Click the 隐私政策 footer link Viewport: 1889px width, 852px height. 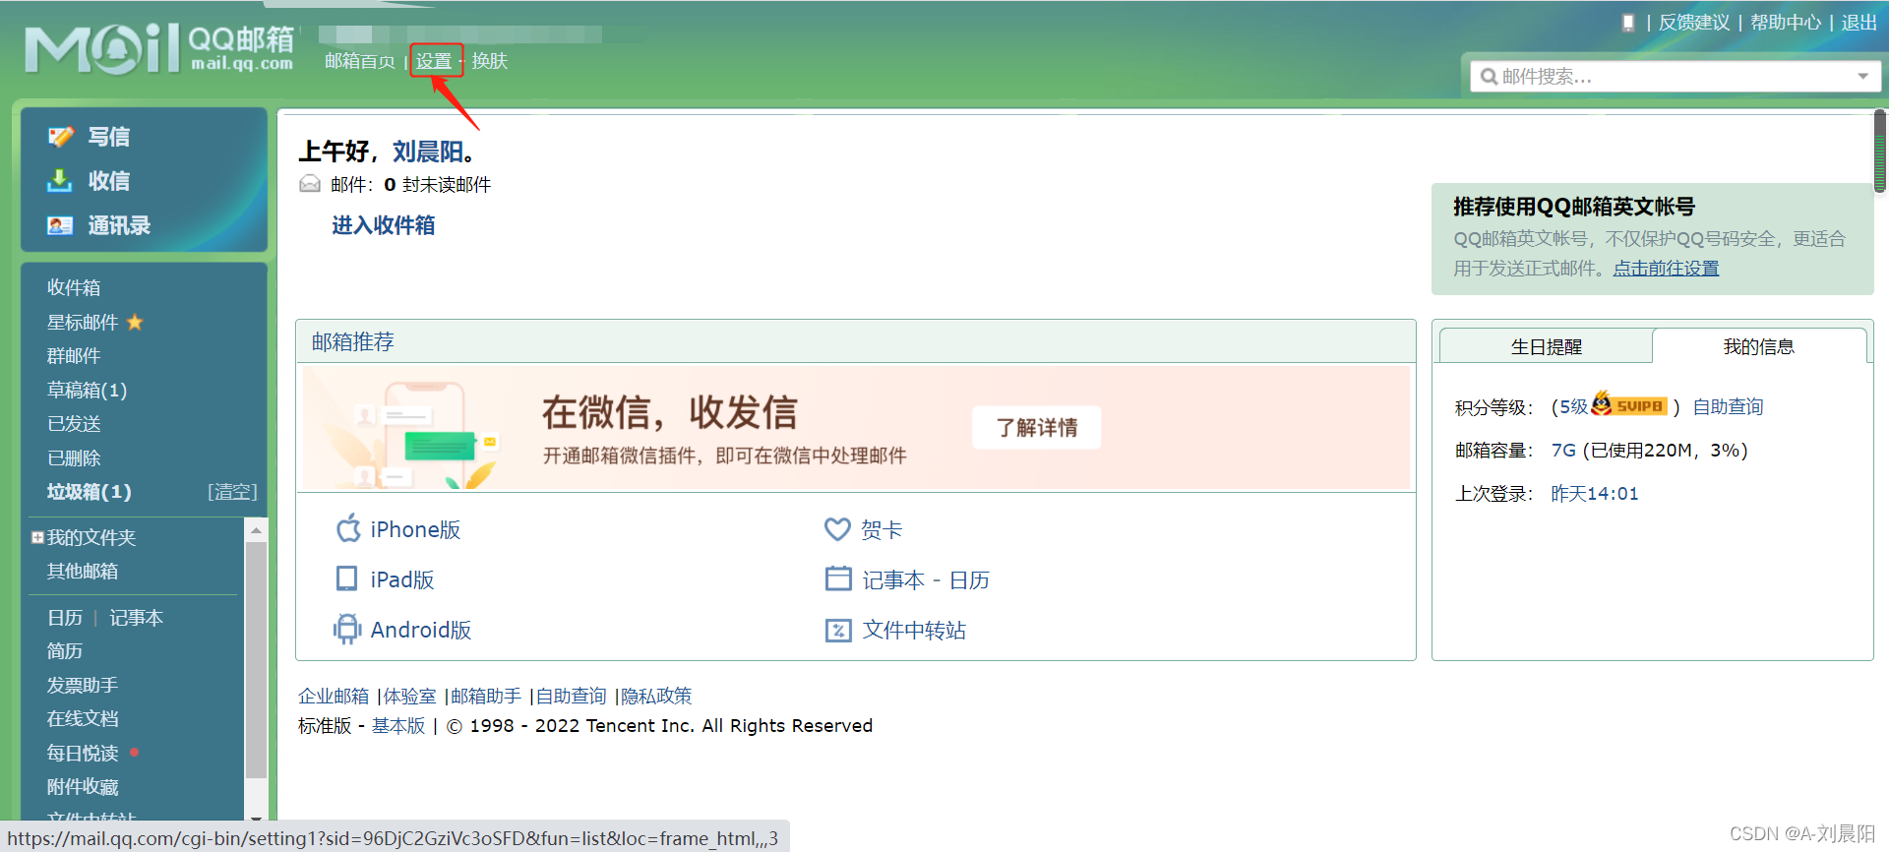click(656, 696)
